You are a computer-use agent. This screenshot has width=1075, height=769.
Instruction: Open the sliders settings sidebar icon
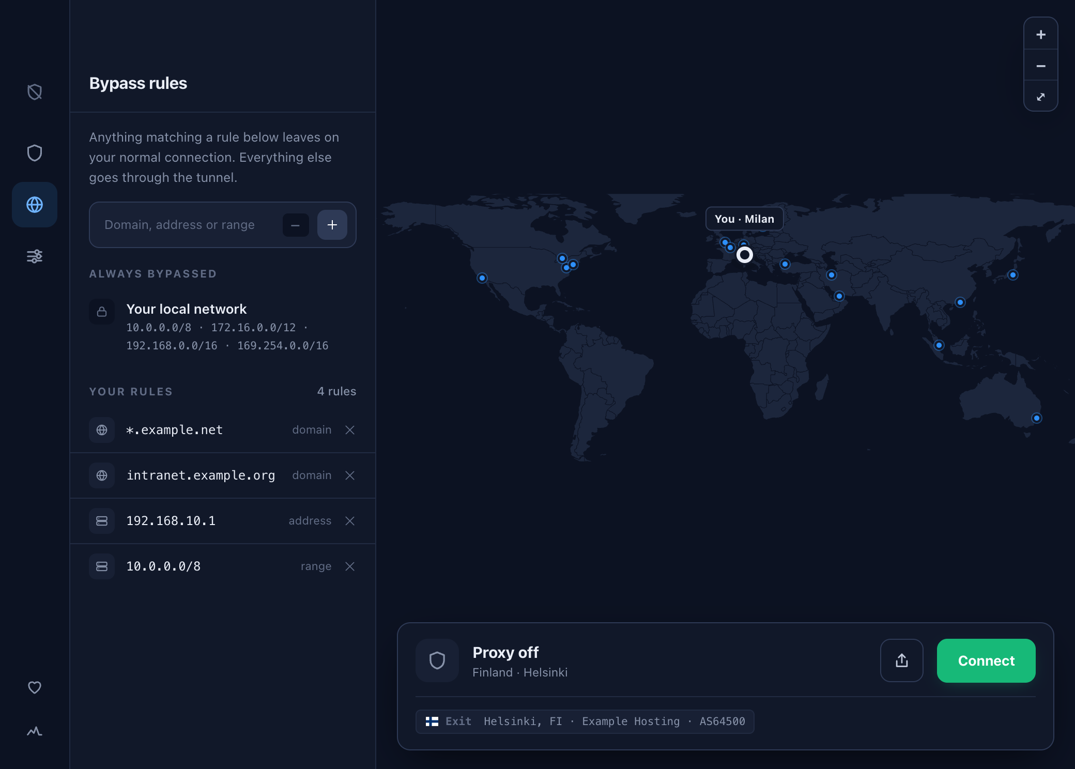point(35,256)
